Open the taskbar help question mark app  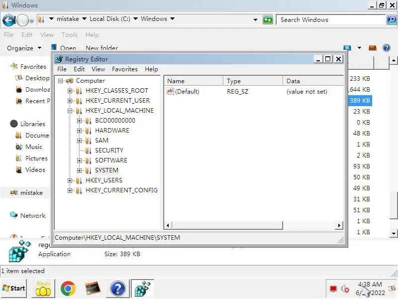(x=117, y=289)
